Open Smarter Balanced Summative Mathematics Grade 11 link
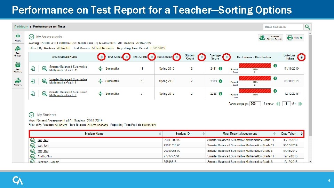 [x=68, y=68]
